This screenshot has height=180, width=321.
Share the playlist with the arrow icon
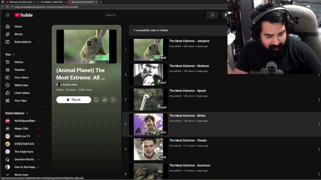coord(105,100)
